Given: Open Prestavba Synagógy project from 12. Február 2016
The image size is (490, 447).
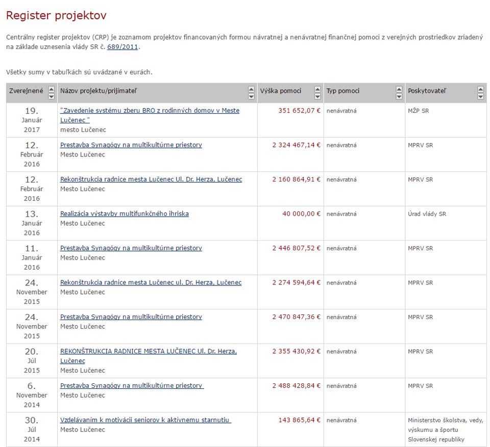Looking at the screenshot, I should 131,145.
